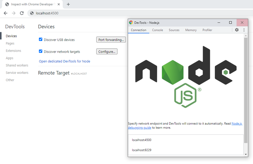
Task: Click the browser back arrow
Action: (x=6, y=13)
